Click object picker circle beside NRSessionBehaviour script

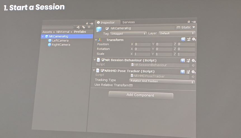click(193, 65)
